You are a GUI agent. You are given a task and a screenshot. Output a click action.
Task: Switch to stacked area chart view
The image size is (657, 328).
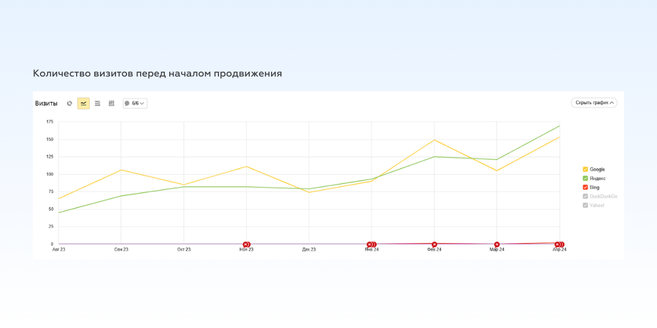pyautogui.click(x=97, y=103)
